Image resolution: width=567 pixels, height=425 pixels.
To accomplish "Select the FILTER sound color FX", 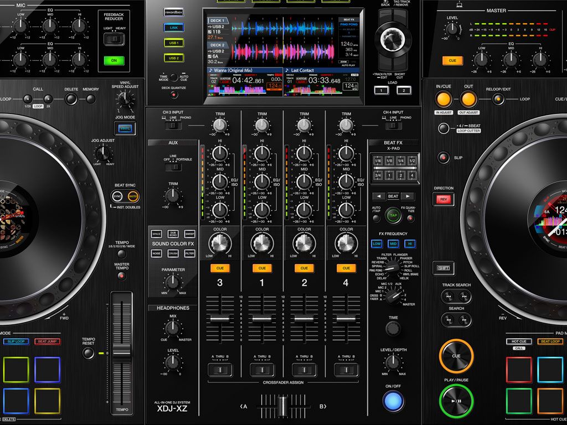I will tap(189, 254).
